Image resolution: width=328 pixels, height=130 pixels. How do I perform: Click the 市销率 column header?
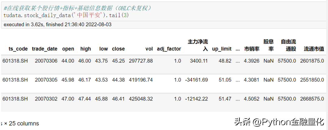[x=252, y=49]
